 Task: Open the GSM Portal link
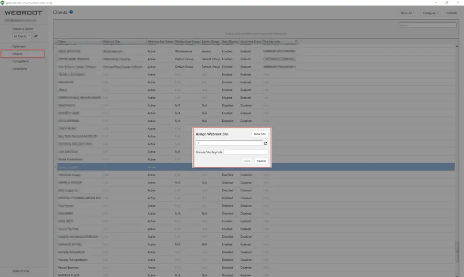coord(21,271)
